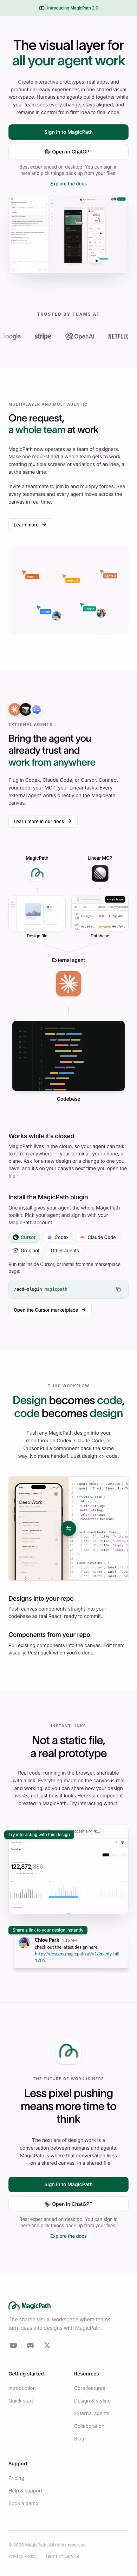Select the Codex plugin tab
Viewport: 137px width, 2576px height.
pyautogui.click(x=58, y=1237)
